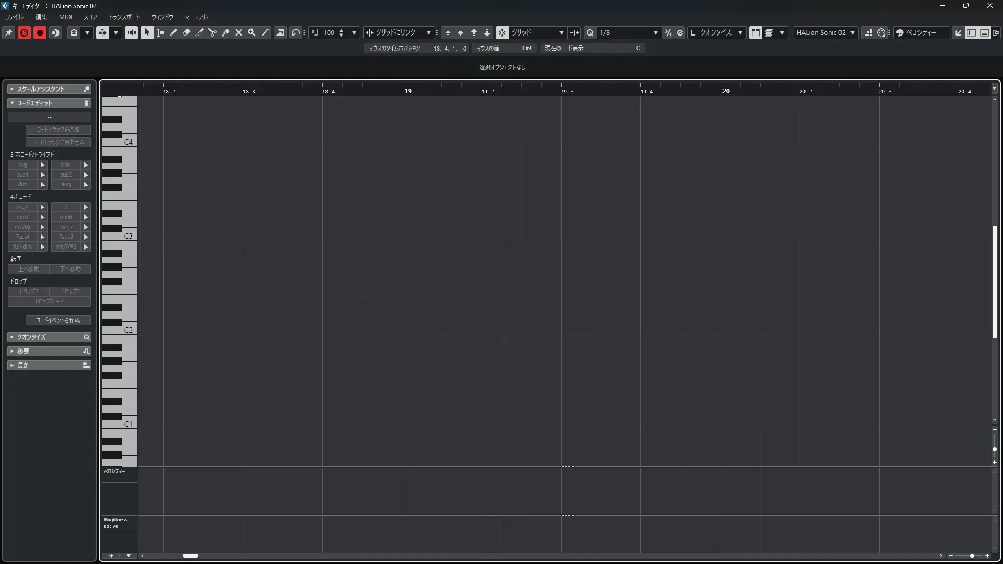Select the Zoom magnifier tool
The image size is (1003, 564).
tap(252, 32)
